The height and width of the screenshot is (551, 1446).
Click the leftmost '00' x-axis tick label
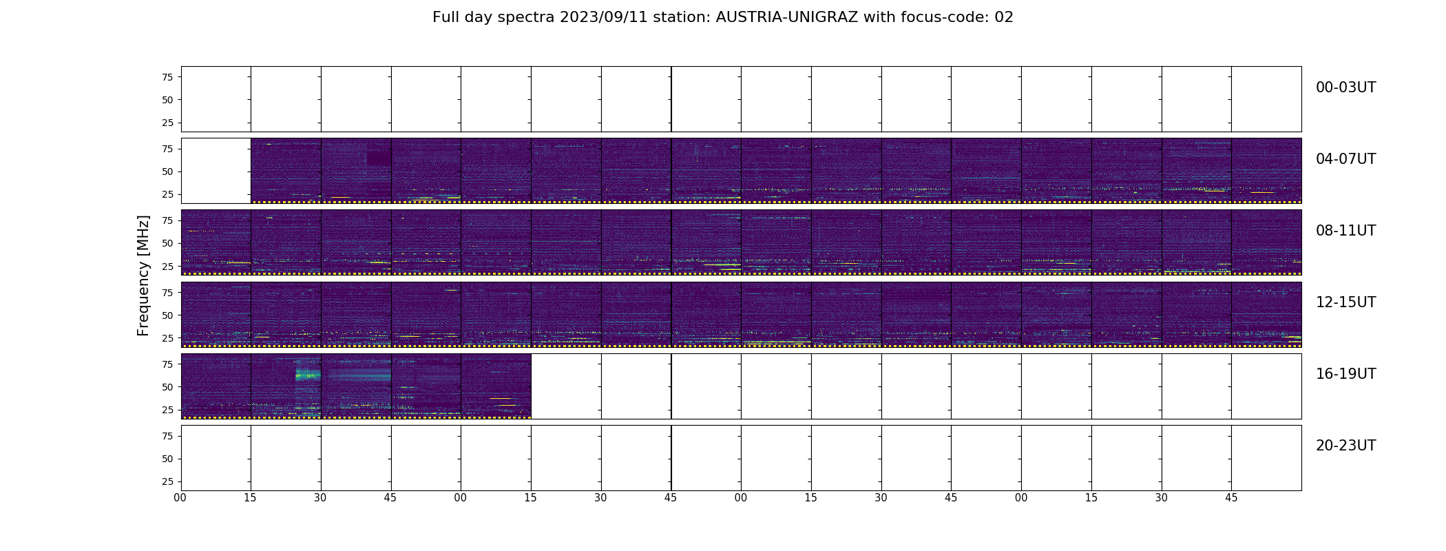pyautogui.click(x=180, y=498)
